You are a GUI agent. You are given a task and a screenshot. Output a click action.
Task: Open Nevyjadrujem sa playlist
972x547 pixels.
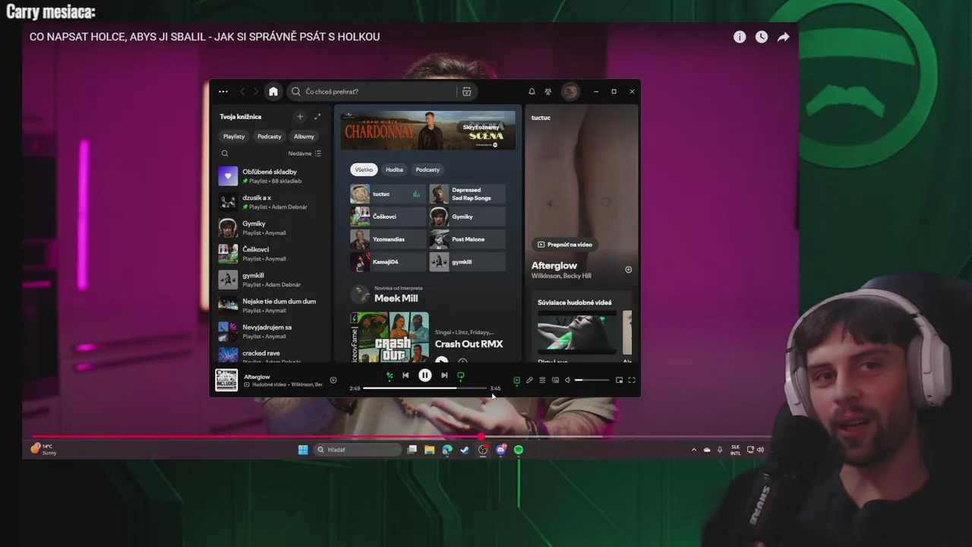[271, 331]
